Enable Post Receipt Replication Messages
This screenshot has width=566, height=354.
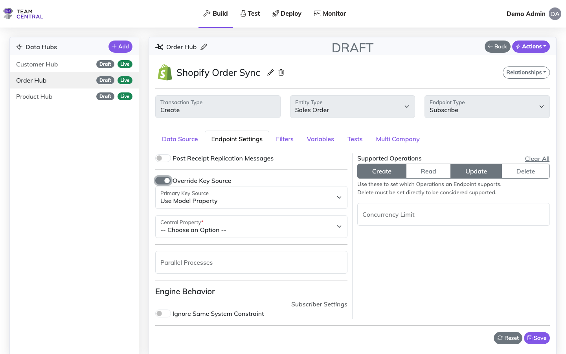point(163,158)
